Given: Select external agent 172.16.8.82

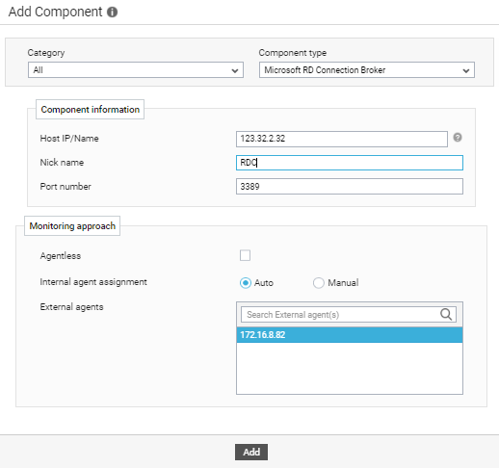Looking at the screenshot, I should (x=350, y=335).
